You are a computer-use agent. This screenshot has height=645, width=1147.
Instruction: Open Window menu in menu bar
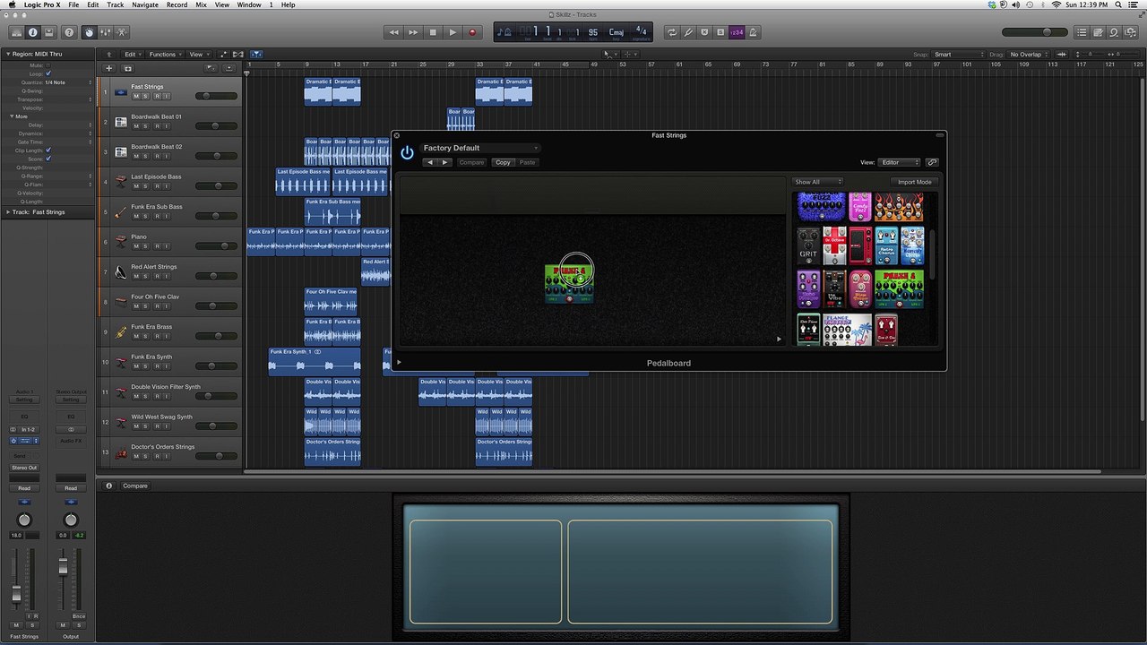249,4
